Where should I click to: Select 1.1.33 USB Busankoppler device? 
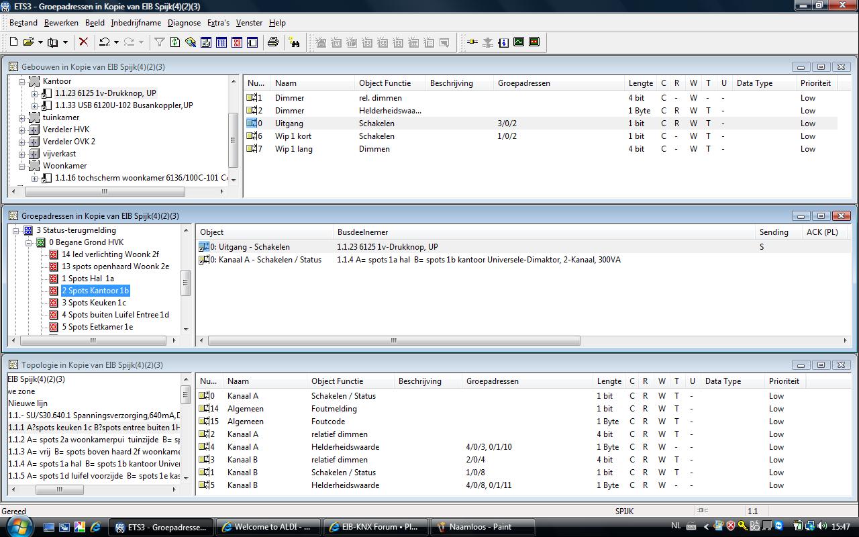pos(123,105)
